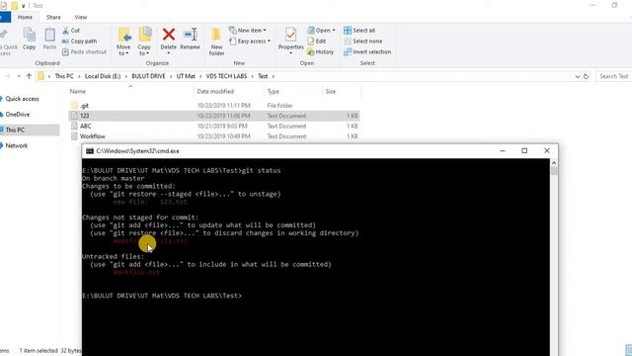632x356 pixels.
Task: Go up one folder level with the up arrow
Action: (x=29, y=76)
